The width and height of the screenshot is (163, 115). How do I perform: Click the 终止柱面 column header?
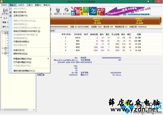[x=115, y=34]
